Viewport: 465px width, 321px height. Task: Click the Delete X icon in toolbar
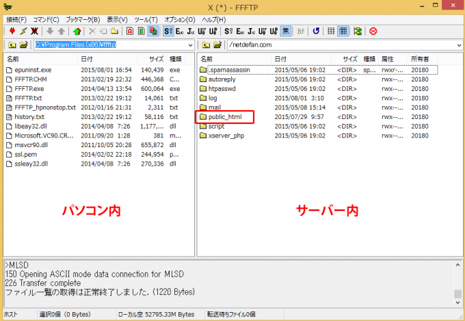coord(92,31)
